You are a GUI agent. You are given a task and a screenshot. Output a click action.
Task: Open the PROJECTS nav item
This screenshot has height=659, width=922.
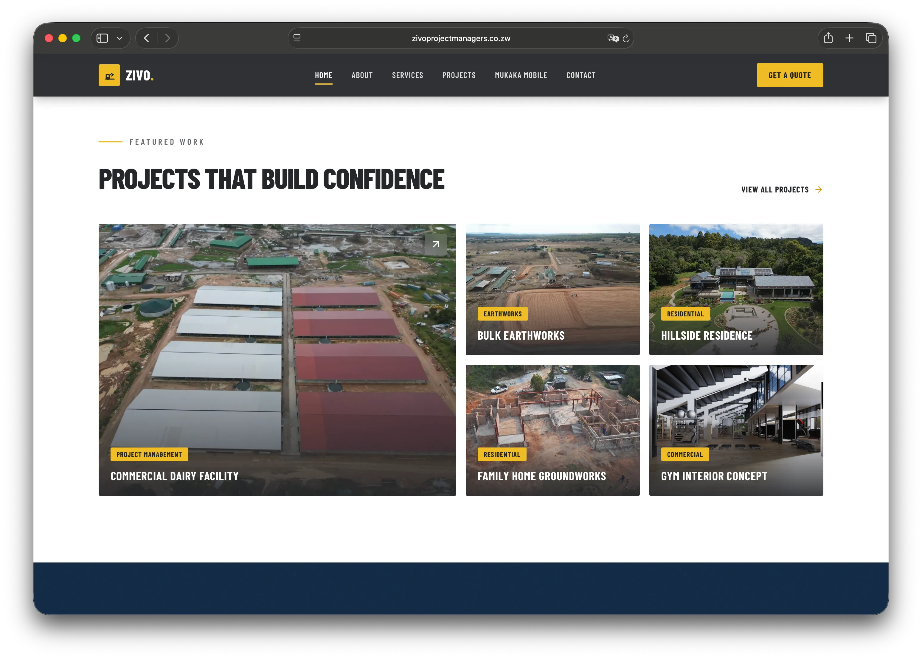point(459,75)
